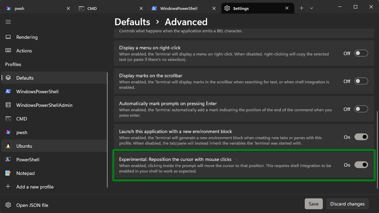
Task: Maximize the Terminal window
Action: [355, 7]
